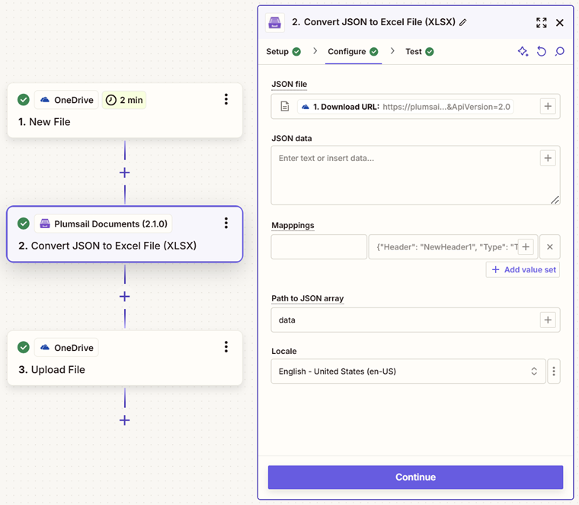Click plus icon in Path to JSON array
The width and height of the screenshot is (579, 505).
coord(548,320)
